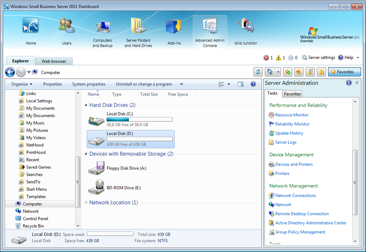Click the forward navigation arrow
The width and height of the screenshot is (366, 252).
click(21, 72)
